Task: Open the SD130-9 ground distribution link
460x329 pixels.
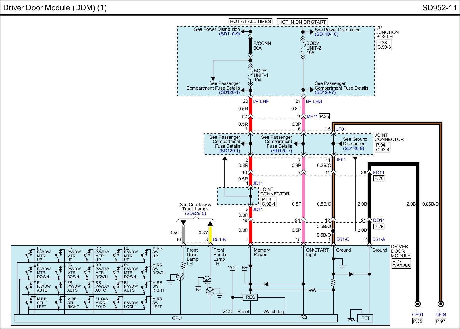Action: tap(353, 149)
